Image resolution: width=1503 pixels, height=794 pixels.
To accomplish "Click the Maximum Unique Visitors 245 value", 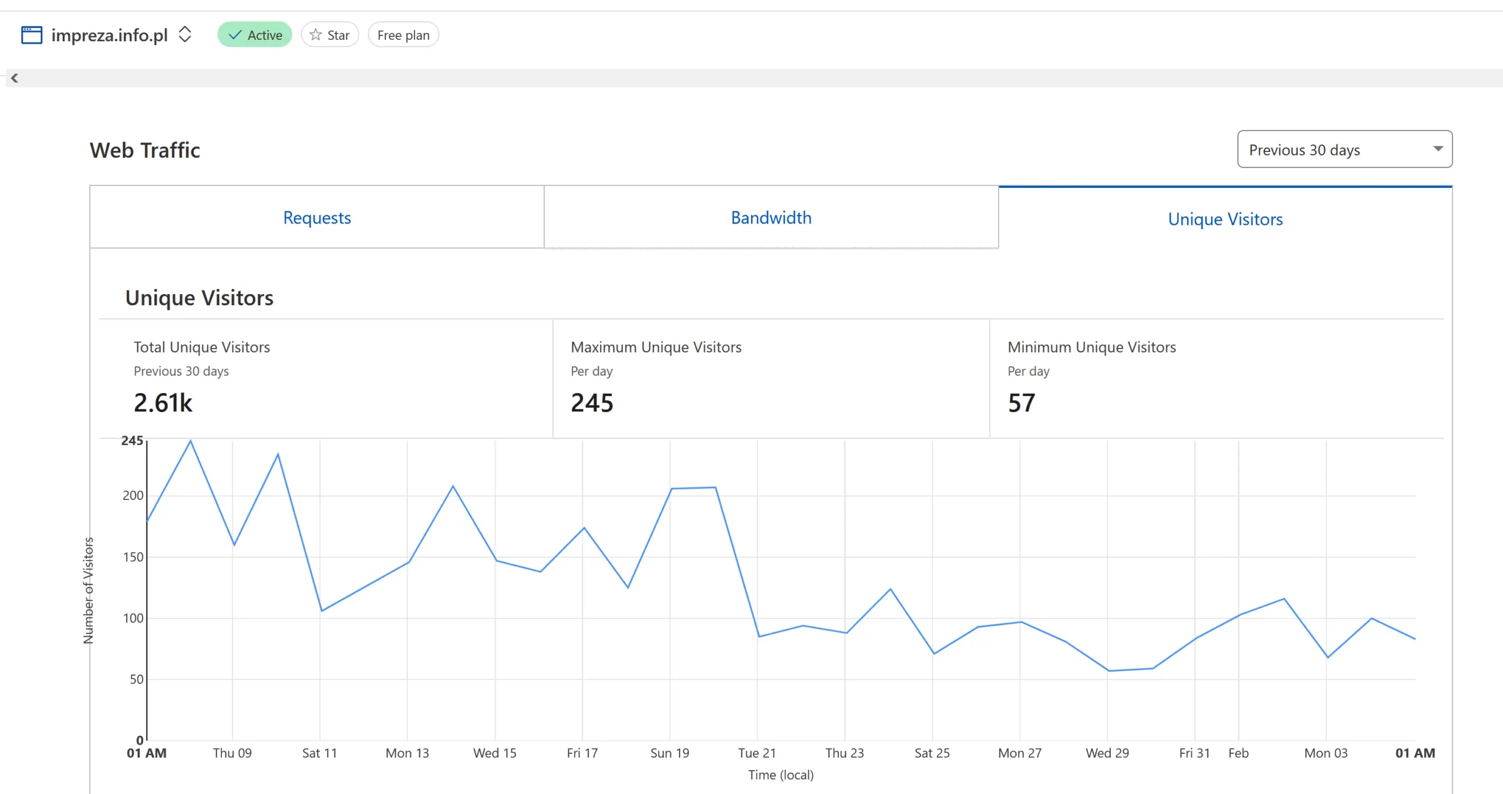I will point(592,403).
